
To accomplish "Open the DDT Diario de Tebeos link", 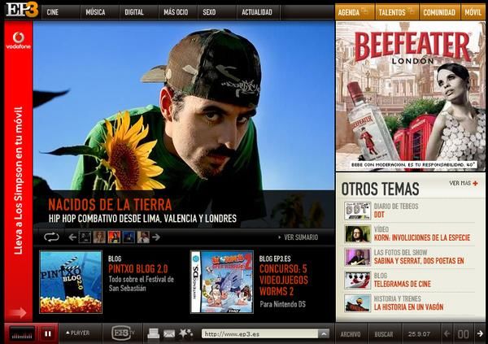I will (379, 215).
